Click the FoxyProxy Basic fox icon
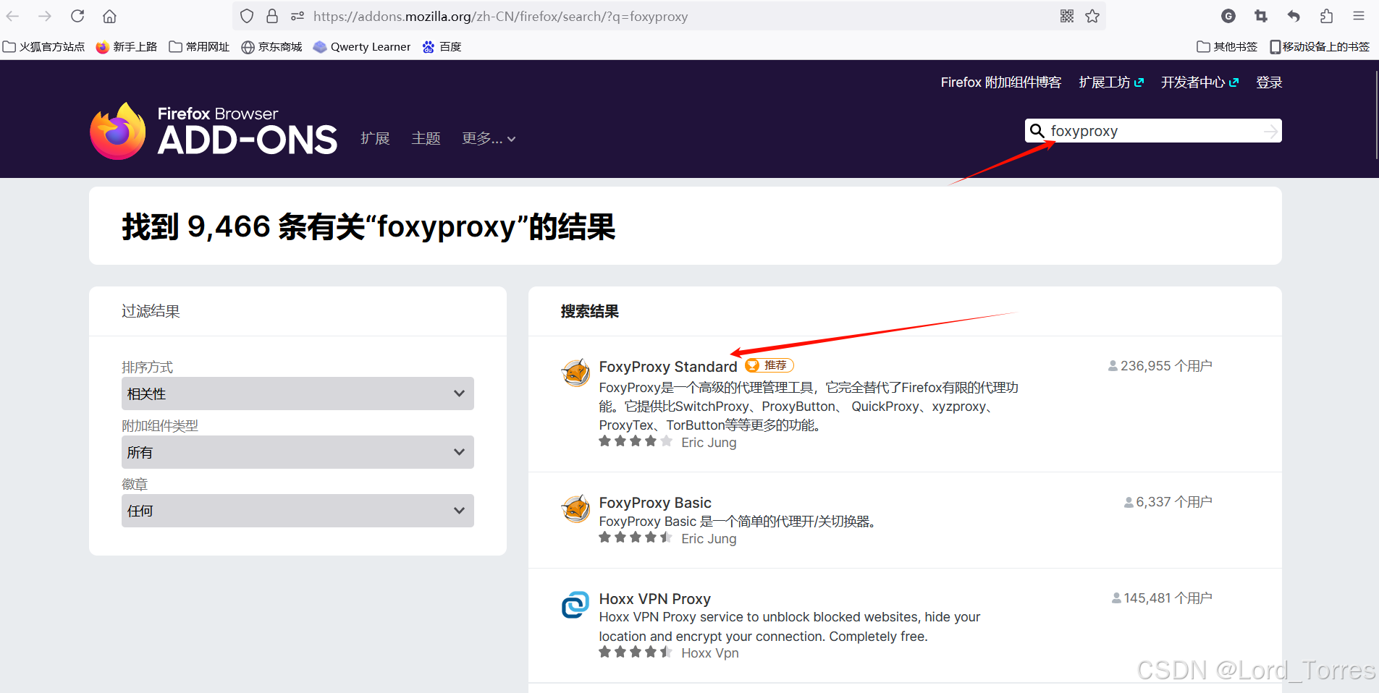Screen dimensions: 1379x693 pyautogui.click(x=576, y=509)
